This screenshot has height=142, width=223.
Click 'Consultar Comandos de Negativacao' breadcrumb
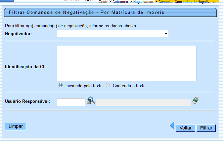click(x=188, y=2)
